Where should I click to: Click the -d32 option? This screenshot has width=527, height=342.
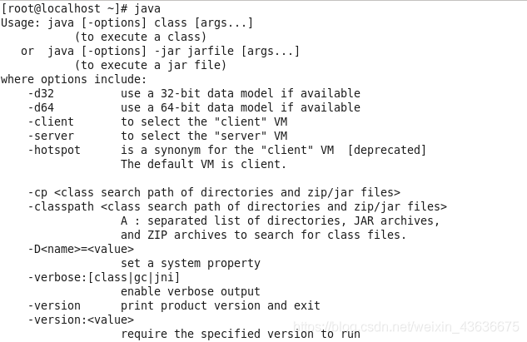click(x=40, y=93)
